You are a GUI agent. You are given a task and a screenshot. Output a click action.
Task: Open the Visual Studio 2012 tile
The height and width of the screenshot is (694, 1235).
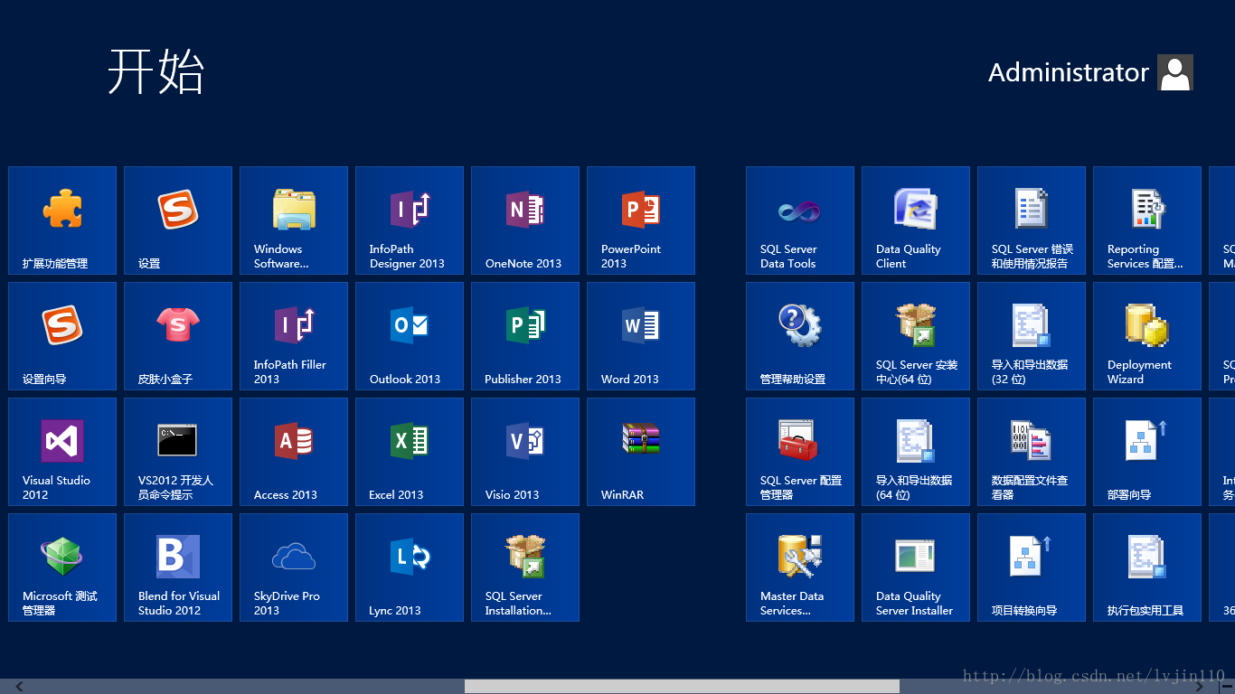click(62, 452)
